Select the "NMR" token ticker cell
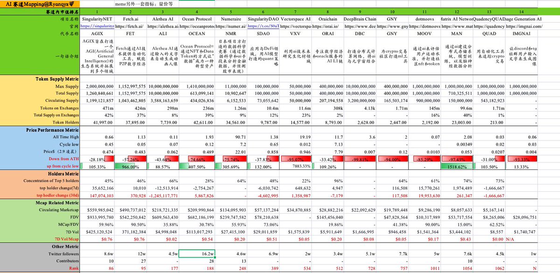This screenshot has width=560, height=273. coord(230,34)
